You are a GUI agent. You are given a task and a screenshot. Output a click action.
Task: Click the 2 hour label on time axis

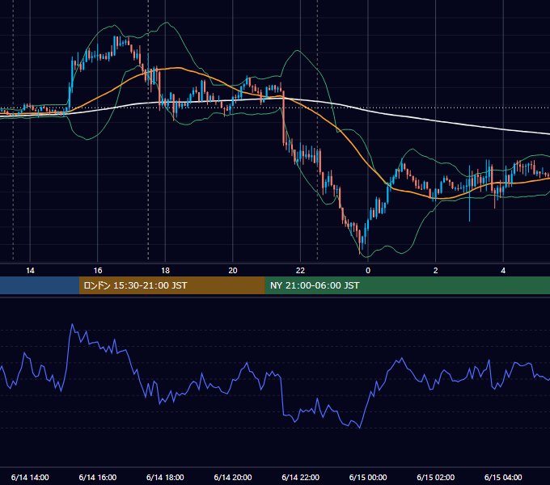(436, 271)
